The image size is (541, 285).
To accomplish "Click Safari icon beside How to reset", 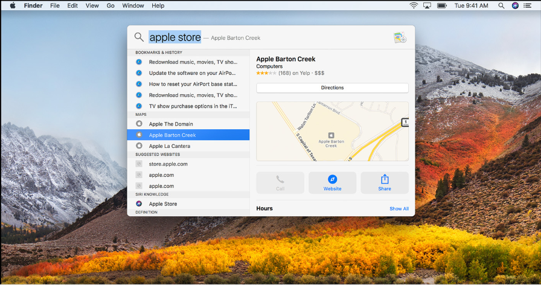I will 139,84.
